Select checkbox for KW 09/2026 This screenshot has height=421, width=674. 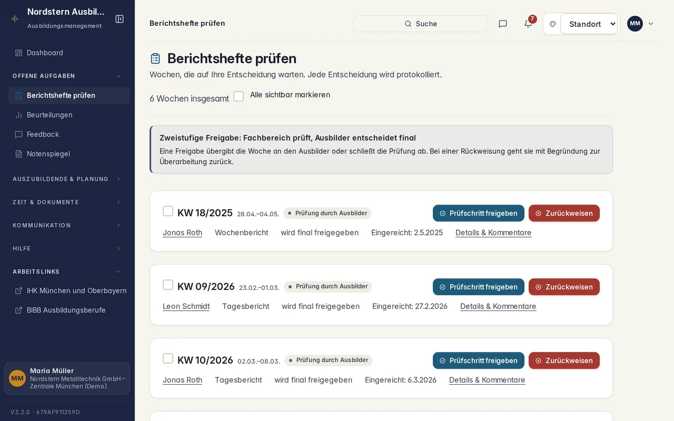[168, 285]
